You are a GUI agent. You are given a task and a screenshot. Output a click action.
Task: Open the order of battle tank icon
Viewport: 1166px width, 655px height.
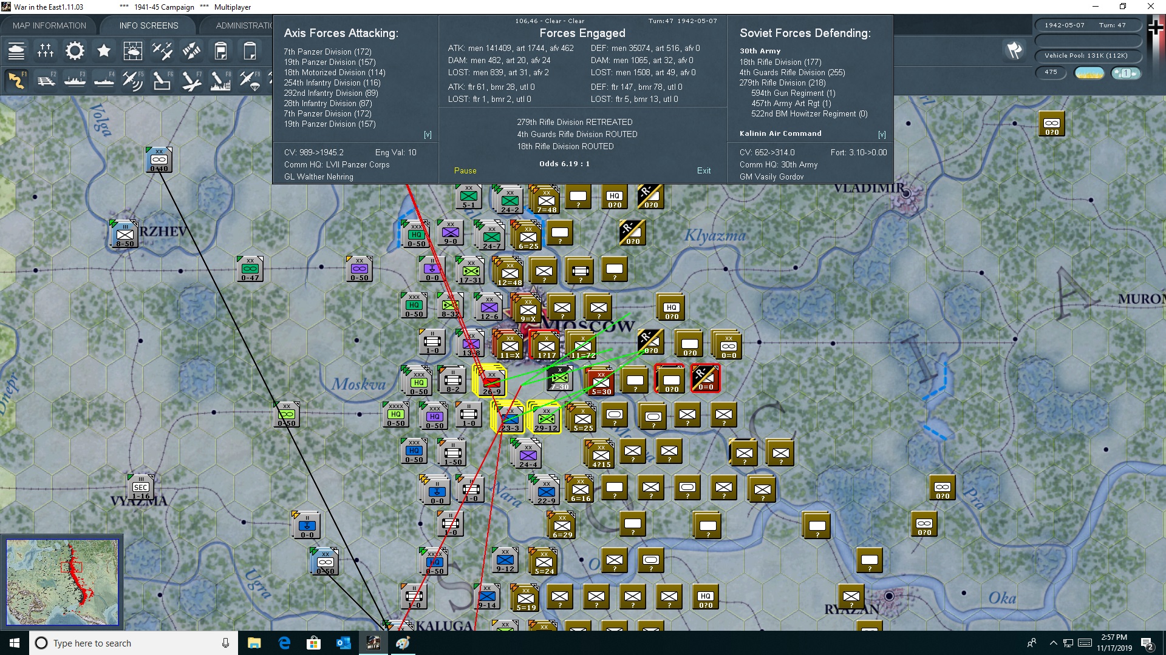click(16, 51)
